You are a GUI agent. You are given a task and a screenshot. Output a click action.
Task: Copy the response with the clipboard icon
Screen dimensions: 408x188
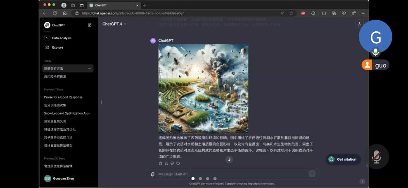coord(161,164)
